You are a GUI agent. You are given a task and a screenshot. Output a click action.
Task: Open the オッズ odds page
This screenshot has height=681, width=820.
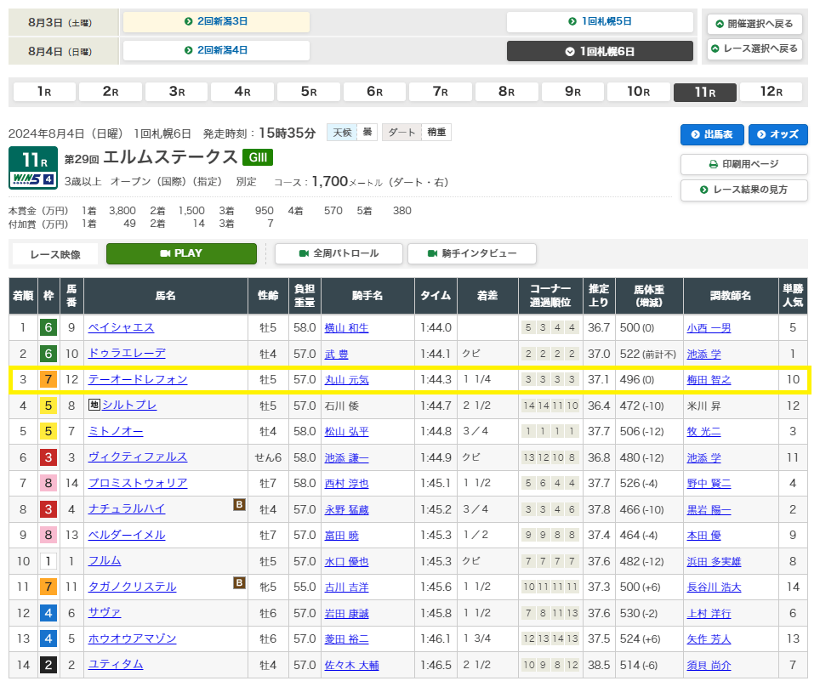(x=778, y=134)
